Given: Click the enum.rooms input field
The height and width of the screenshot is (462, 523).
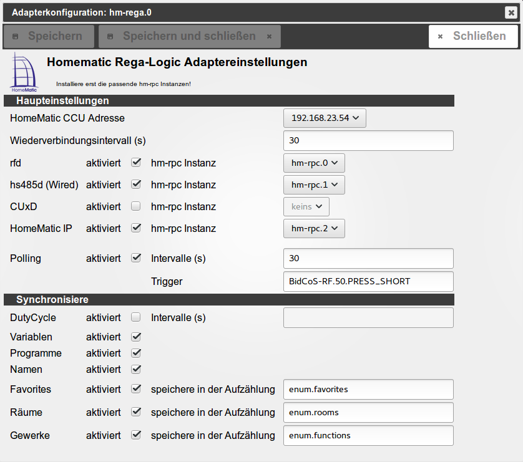Looking at the screenshot, I should coord(368,412).
